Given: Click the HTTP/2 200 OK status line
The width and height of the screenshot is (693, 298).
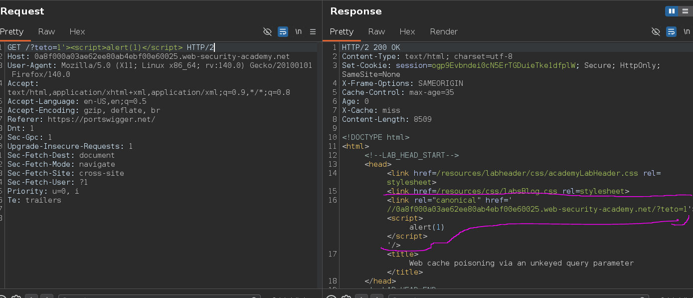Looking at the screenshot, I should [371, 47].
